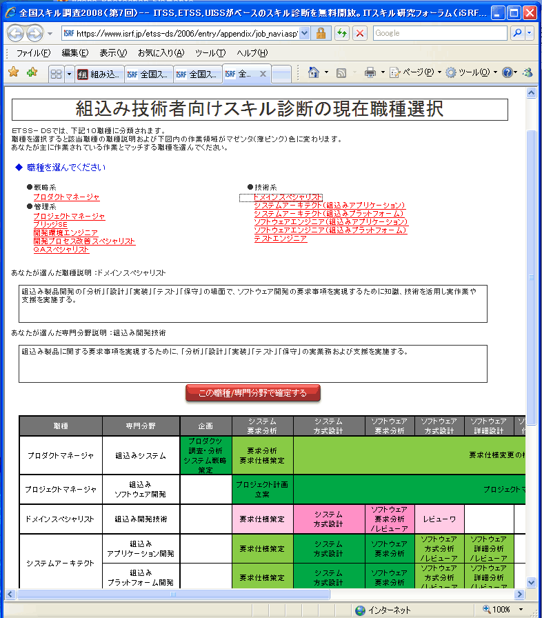Image resolution: width=542 pixels, height=618 pixels.
Task: Click the Quick Tabs grid icon
Action: point(57,74)
